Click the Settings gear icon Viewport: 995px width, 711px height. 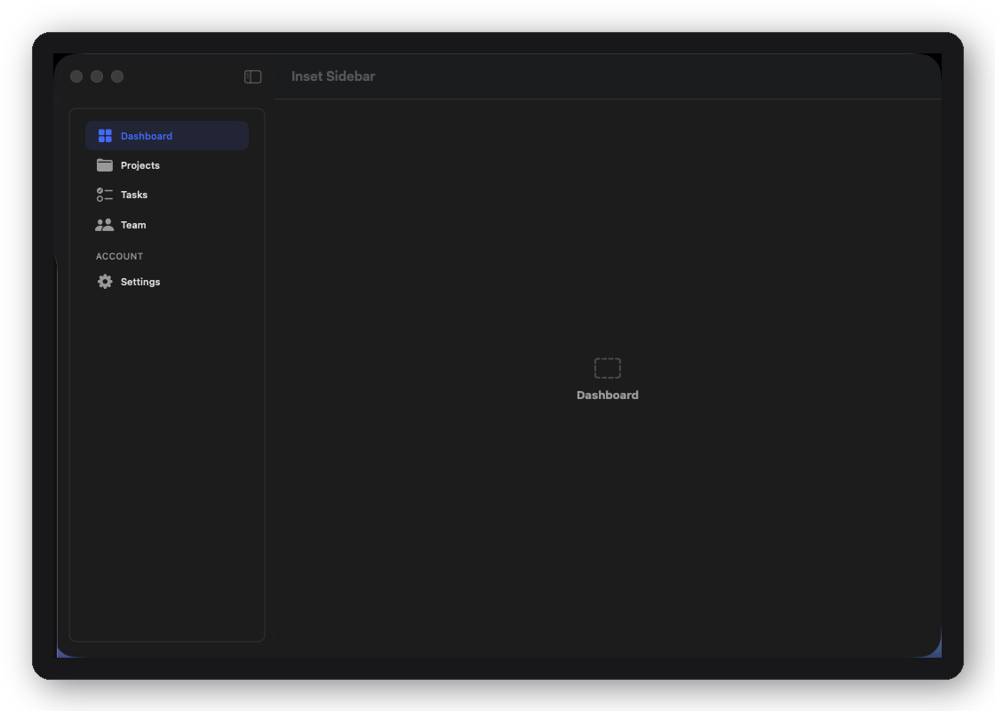pyautogui.click(x=105, y=281)
